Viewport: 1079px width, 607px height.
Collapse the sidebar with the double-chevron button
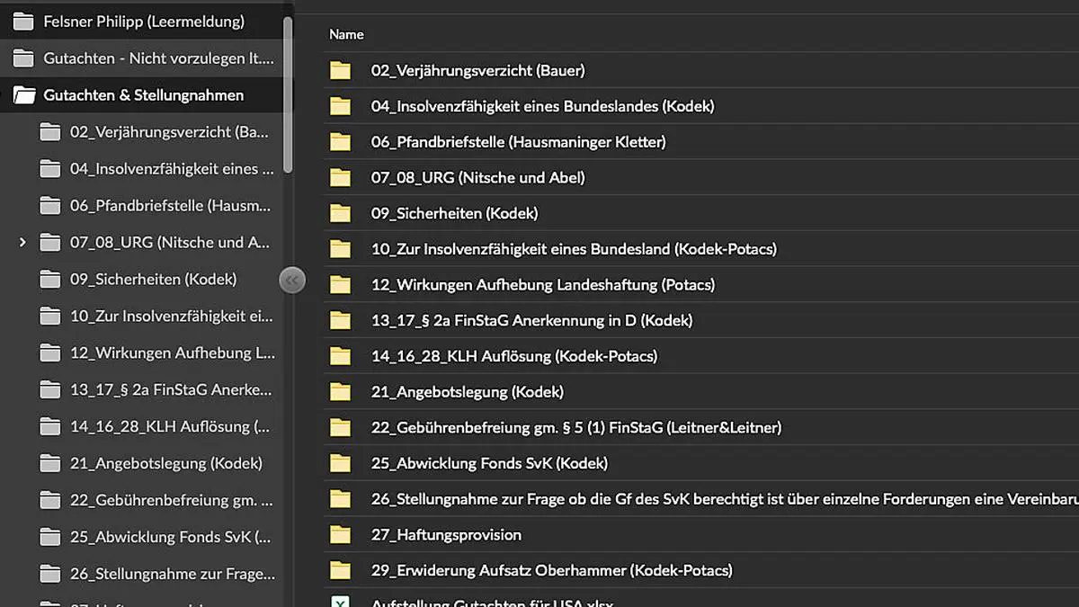click(292, 281)
